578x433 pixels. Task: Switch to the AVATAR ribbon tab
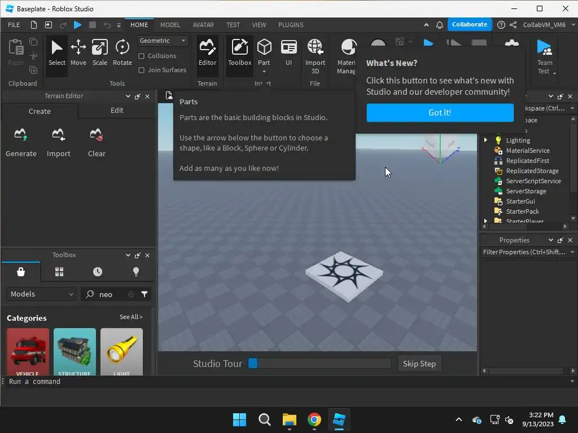click(x=203, y=25)
